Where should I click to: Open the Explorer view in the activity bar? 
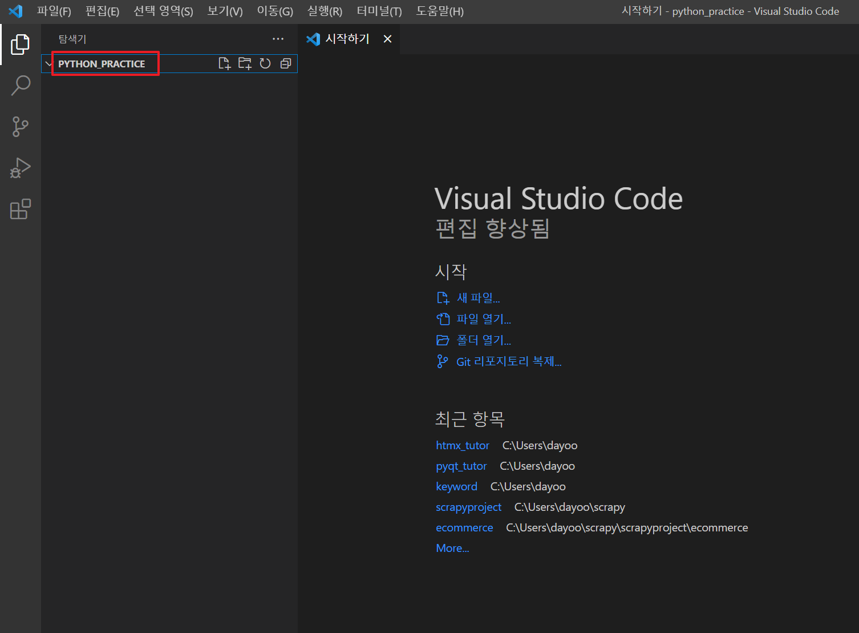pyautogui.click(x=20, y=44)
